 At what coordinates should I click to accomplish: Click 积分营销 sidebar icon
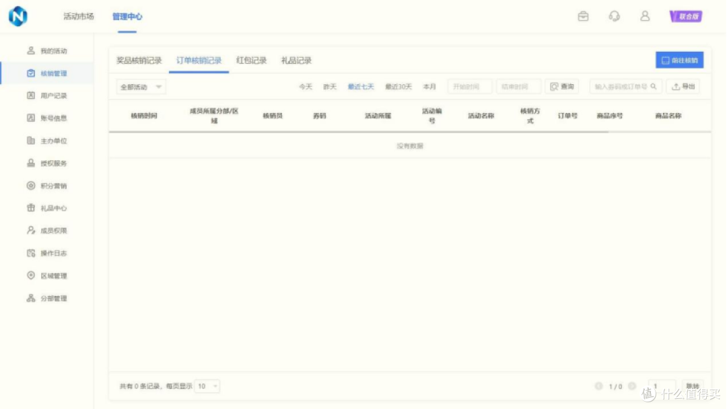(x=31, y=185)
